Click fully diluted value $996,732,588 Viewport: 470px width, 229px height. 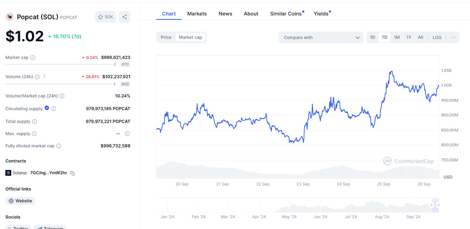[x=115, y=146]
